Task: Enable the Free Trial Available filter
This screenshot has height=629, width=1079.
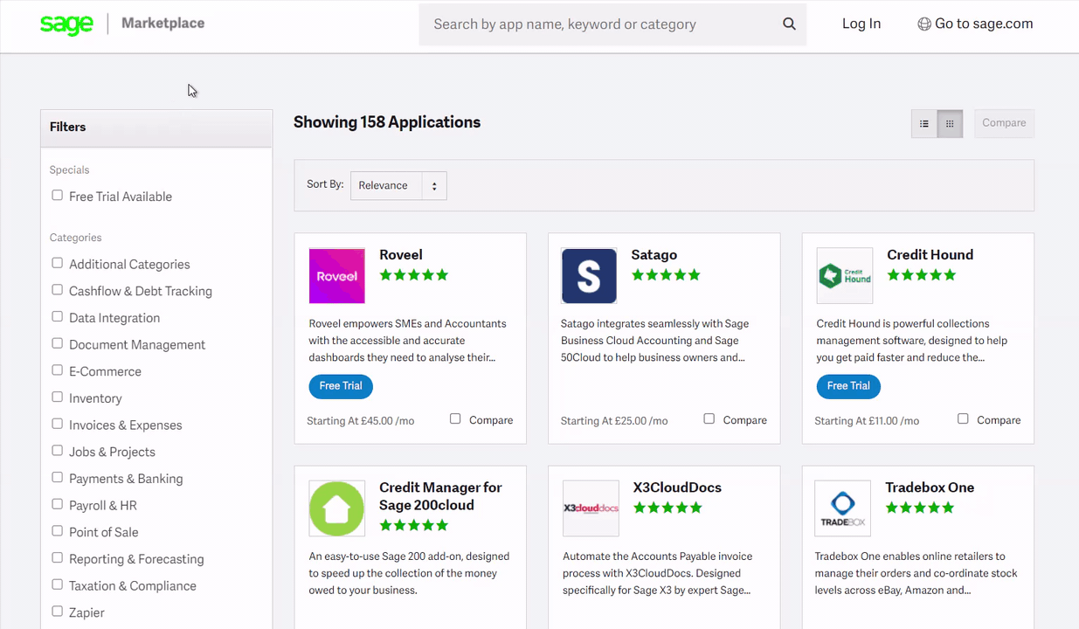Action: (58, 196)
